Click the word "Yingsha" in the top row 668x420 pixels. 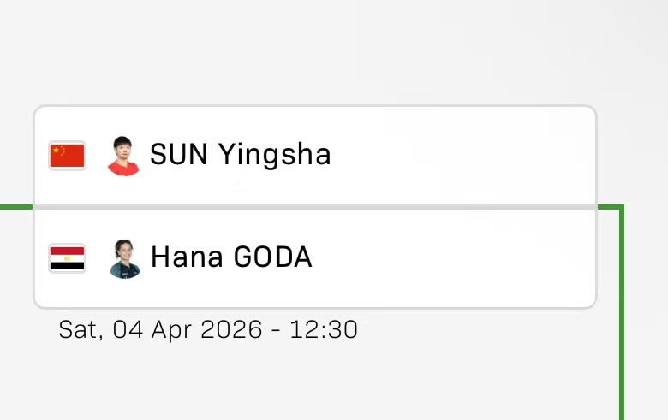click(273, 155)
